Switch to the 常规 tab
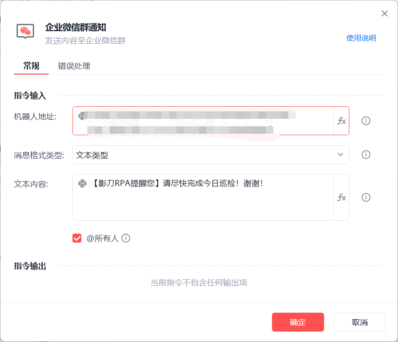The image size is (398, 342). point(31,66)
